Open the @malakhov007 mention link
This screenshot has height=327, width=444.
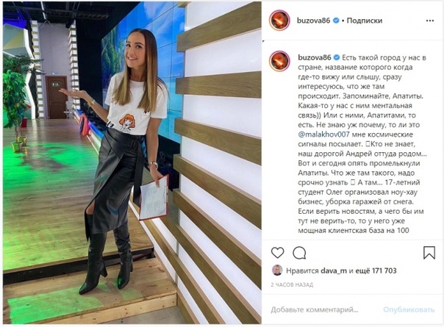(323, 134)
